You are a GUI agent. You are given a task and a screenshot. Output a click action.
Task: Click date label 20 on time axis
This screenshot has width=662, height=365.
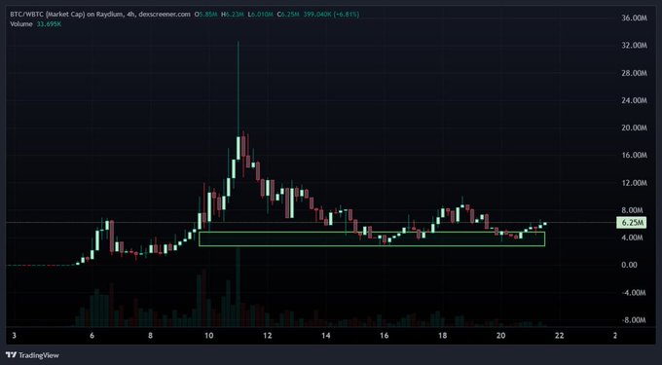[500, 336]
